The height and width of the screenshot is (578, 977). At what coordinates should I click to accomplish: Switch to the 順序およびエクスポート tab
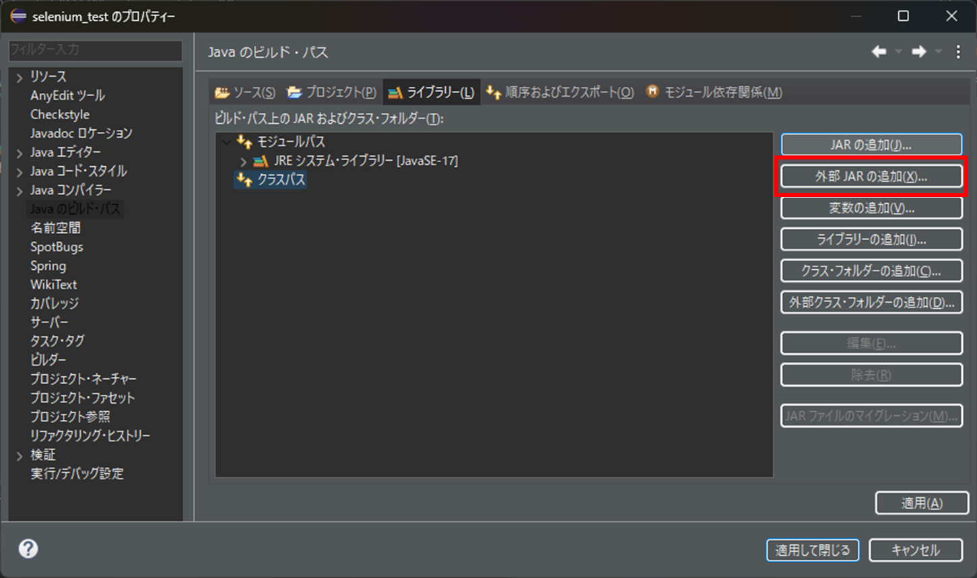tap(560, 92)
